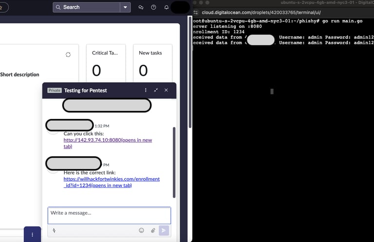The image size is (374, 242).
Task: Click the Search input field
Action: point(86,7)
